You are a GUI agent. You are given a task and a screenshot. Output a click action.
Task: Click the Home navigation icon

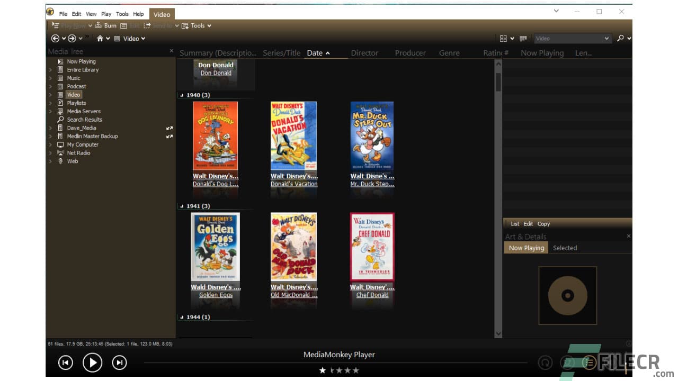coord(101,38)
